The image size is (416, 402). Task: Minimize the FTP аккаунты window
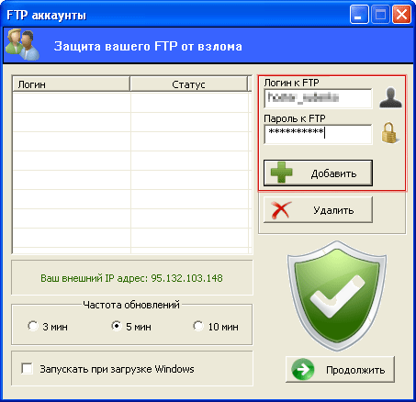point(359,14)
